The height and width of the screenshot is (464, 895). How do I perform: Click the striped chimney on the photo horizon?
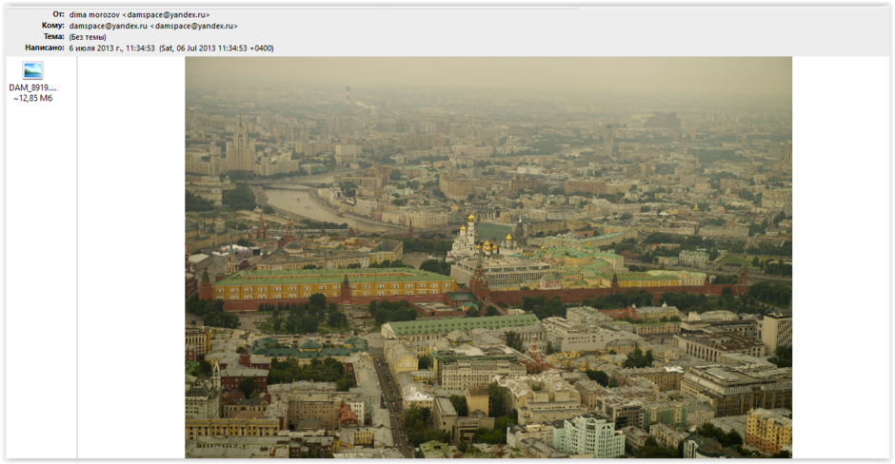348,95
